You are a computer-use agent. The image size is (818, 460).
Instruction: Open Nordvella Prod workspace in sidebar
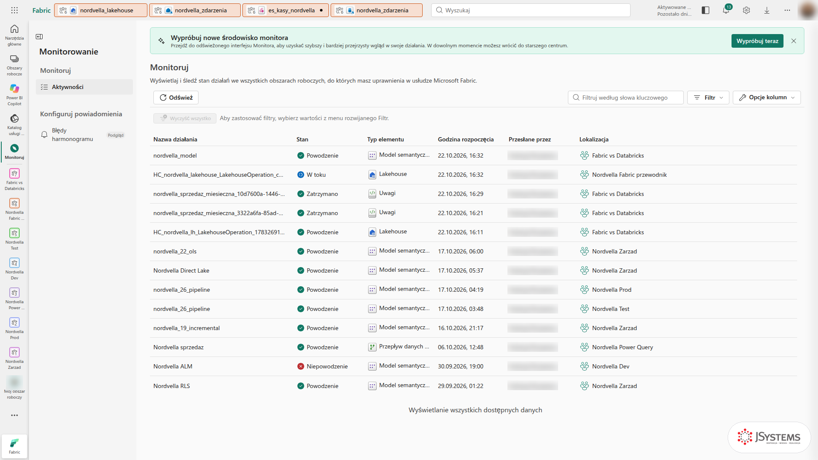click(x=14, y=328)
